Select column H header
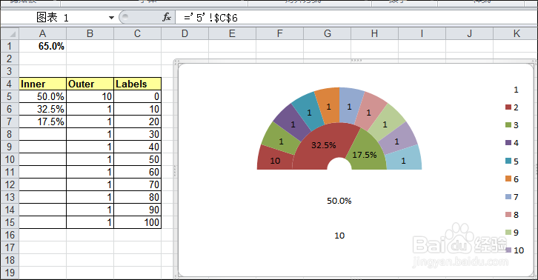The height and width of the screenshot is (280, 538). click(374, 33)
